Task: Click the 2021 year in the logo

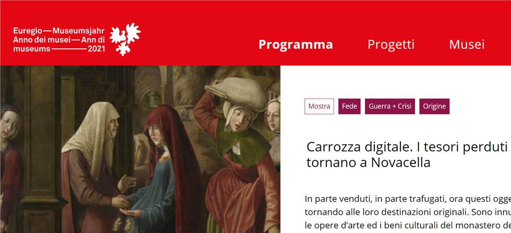Action: click(96, 49)
